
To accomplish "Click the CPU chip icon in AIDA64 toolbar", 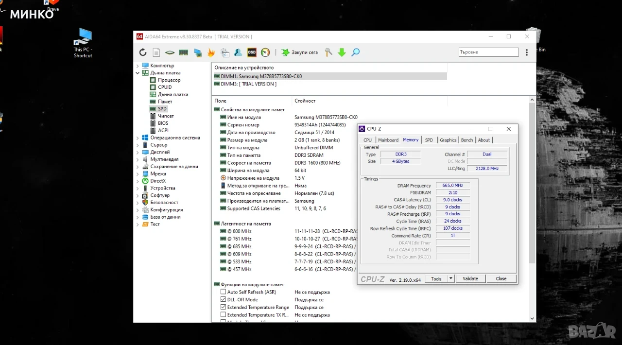I will tap(170, 52).
